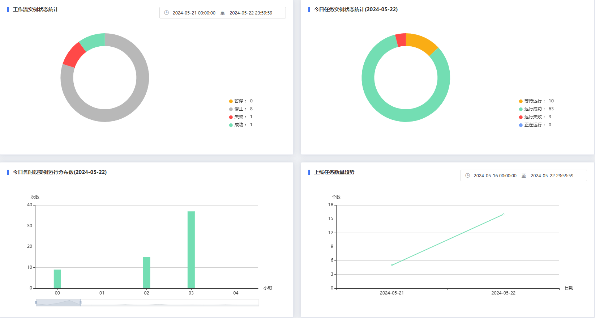
Task: Click the zoom slider's right handle
Action: coord(81,302)
